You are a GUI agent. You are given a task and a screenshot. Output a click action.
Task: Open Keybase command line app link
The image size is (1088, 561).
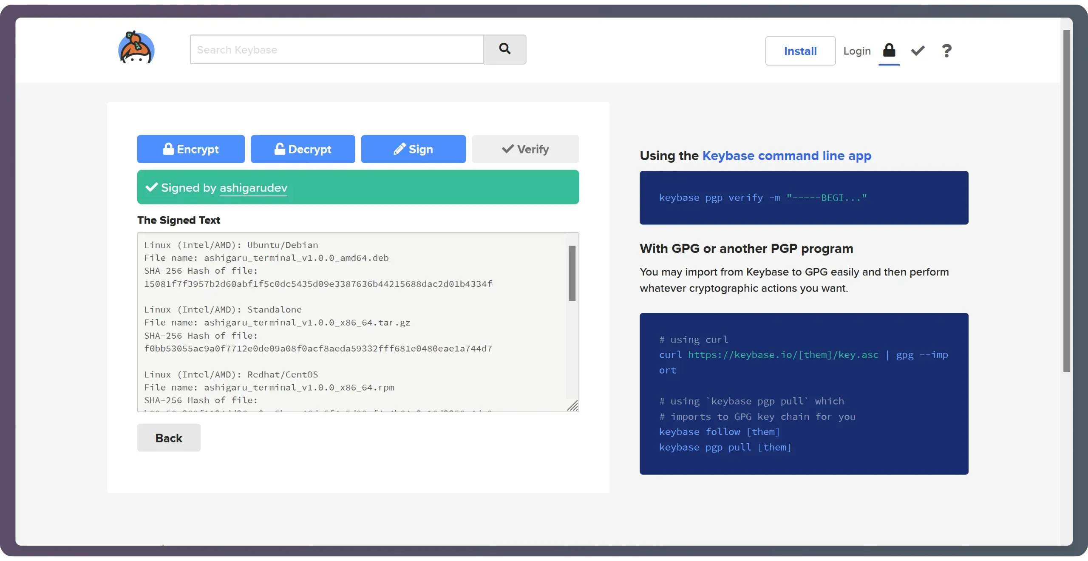coord(787,156)
